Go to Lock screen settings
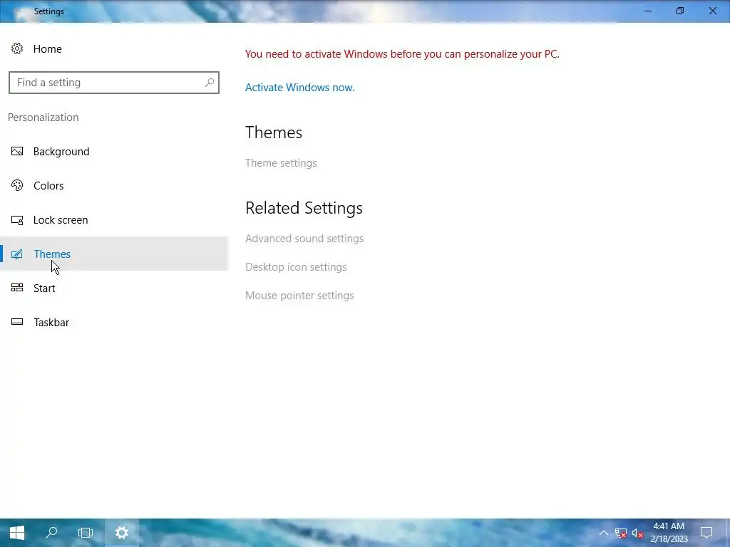Screen dimensions: 730x547 [x=114, y=219]
